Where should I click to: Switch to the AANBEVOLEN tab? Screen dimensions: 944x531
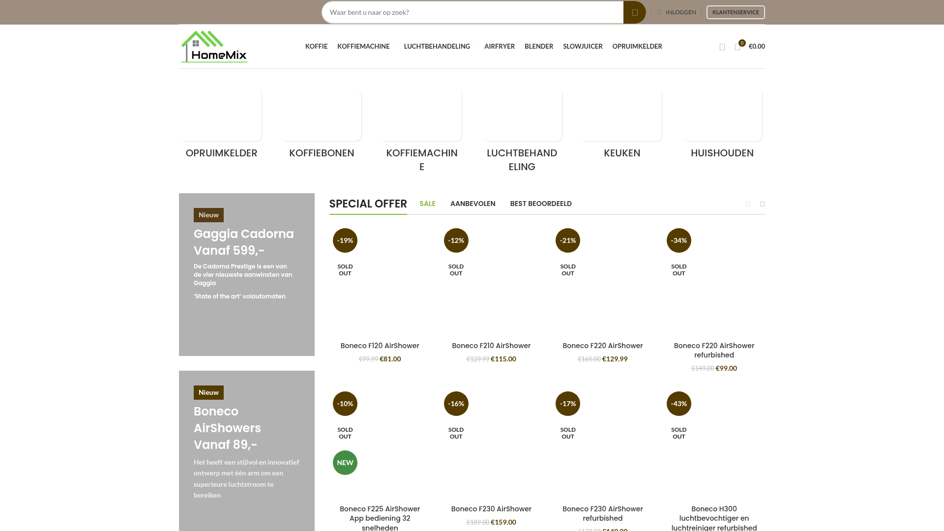pyautogui.click(x=473, y=204)
